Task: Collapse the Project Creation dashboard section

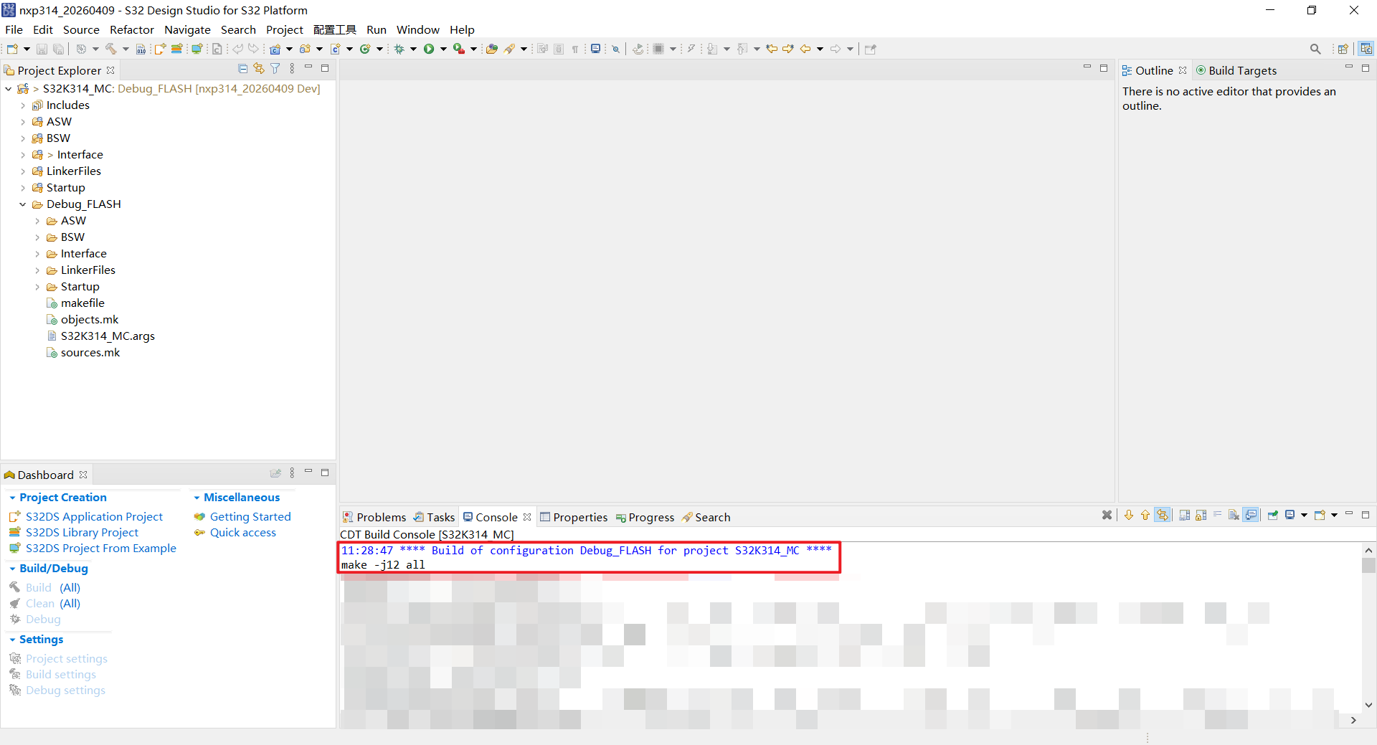Action: (x=12, y=498)
